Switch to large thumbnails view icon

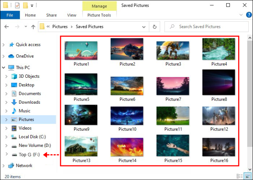247,176
